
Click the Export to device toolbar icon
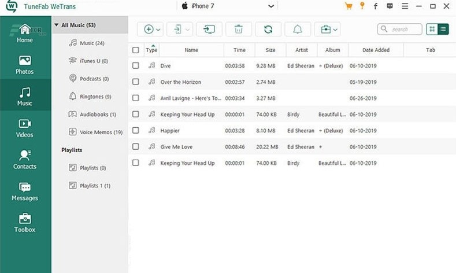[x=177, y=29]
